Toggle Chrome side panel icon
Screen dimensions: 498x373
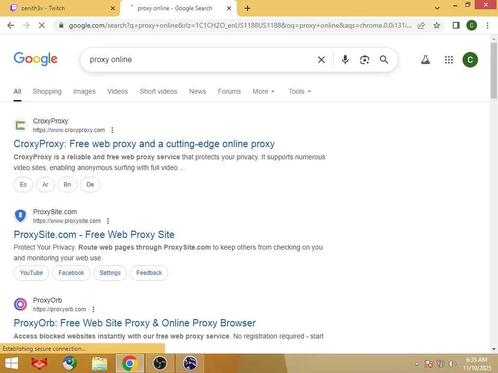(456, 25)
